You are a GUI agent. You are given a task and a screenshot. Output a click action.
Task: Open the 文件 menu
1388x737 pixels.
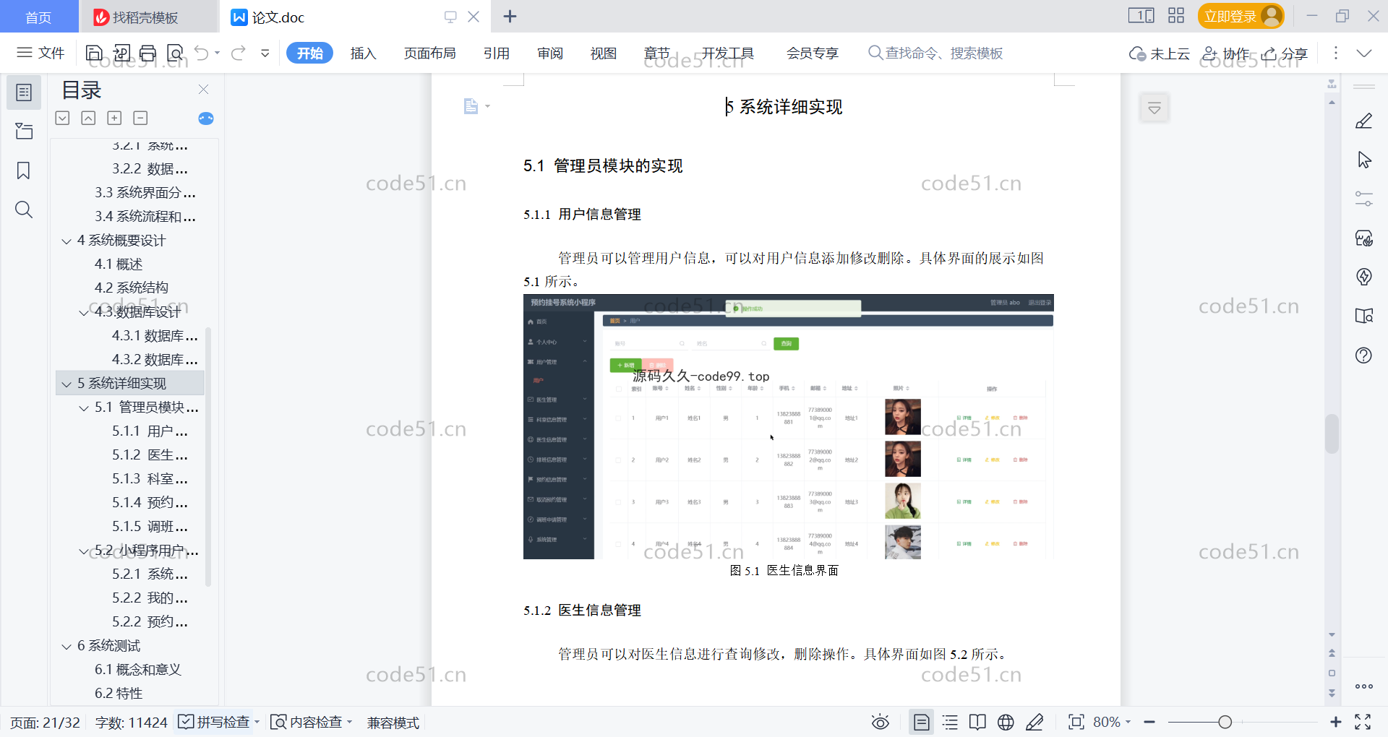click(41, 53)
